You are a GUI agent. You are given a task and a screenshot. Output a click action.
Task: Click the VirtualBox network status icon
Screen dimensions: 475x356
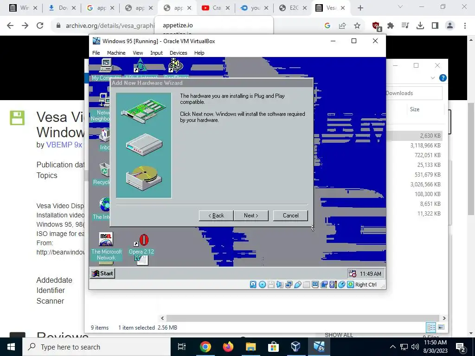pyautogui.click(x=289, y=285)
